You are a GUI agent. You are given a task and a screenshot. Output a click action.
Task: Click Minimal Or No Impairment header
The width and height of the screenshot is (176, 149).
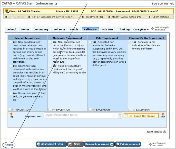(147, 38)
